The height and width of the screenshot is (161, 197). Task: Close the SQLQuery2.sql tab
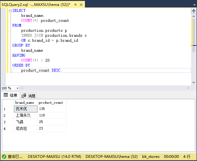pyautogui.click(x=81, y=5)
